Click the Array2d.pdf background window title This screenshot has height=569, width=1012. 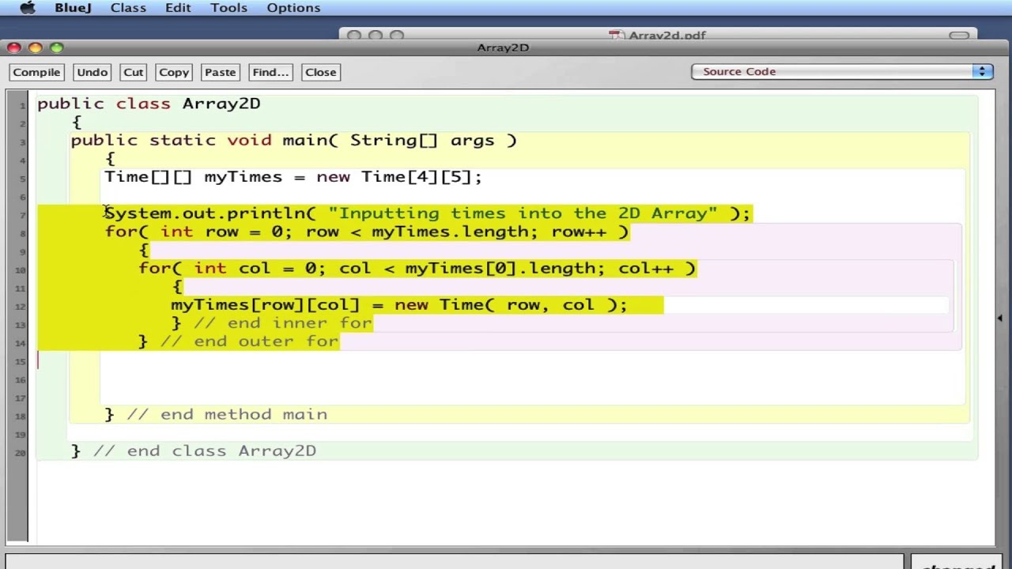pos(667,36)
